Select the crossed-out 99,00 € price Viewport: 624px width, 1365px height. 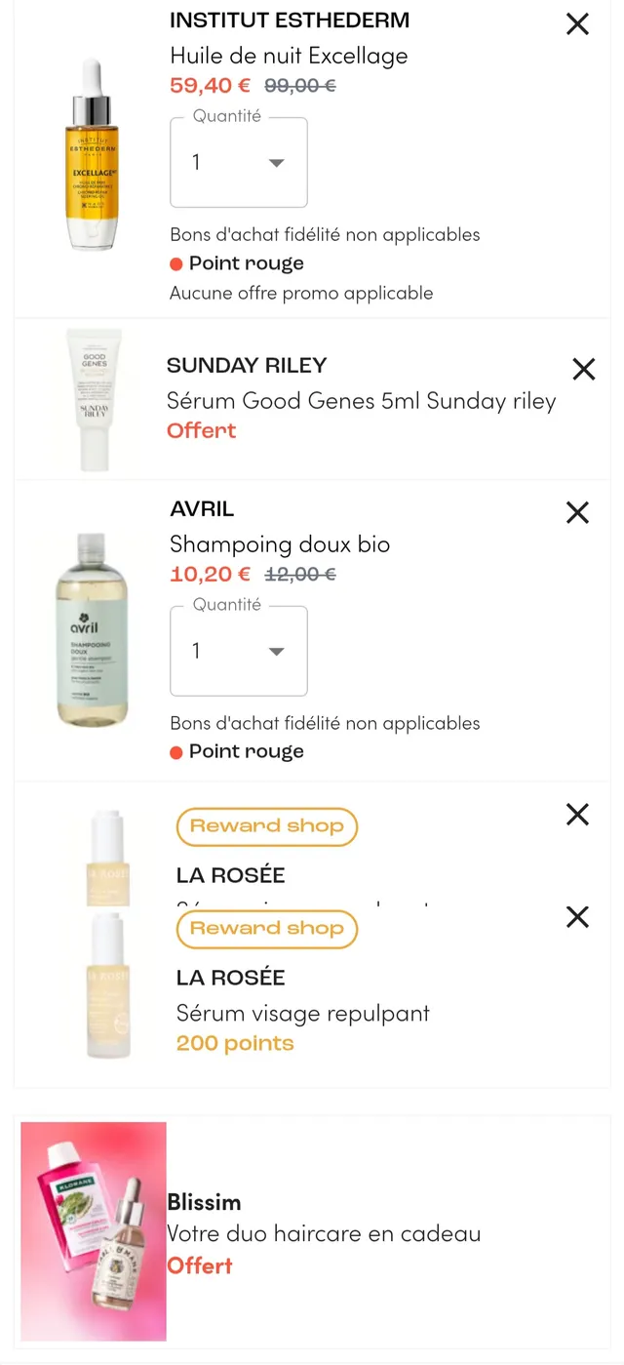[x=299, y=85]
